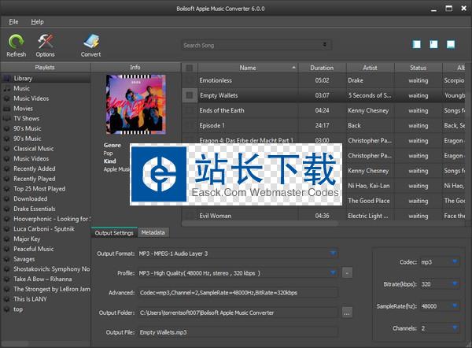The width and height of the screenshot is (472, 348).
Task: Open the Search Song dropdown arrows
Action: coord(324,45)
